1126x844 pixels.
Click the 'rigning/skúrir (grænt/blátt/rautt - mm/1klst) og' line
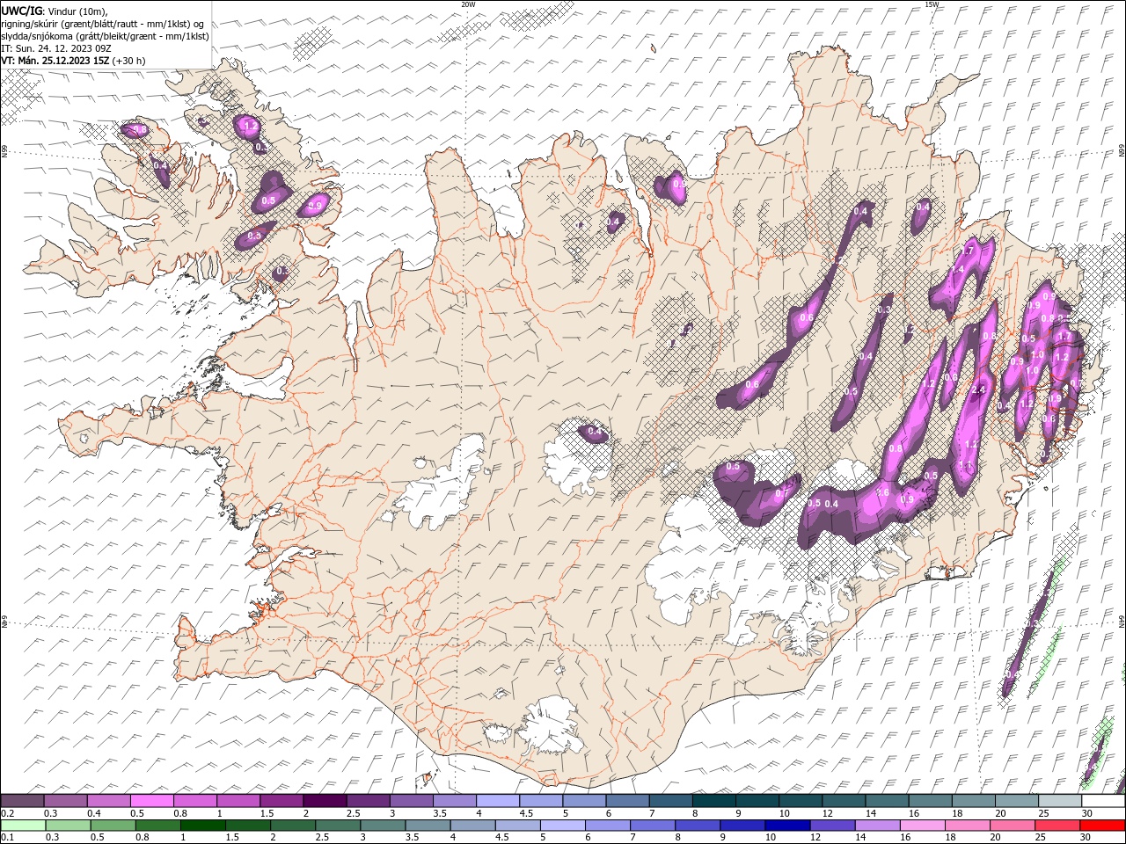[x=102, y=23]
